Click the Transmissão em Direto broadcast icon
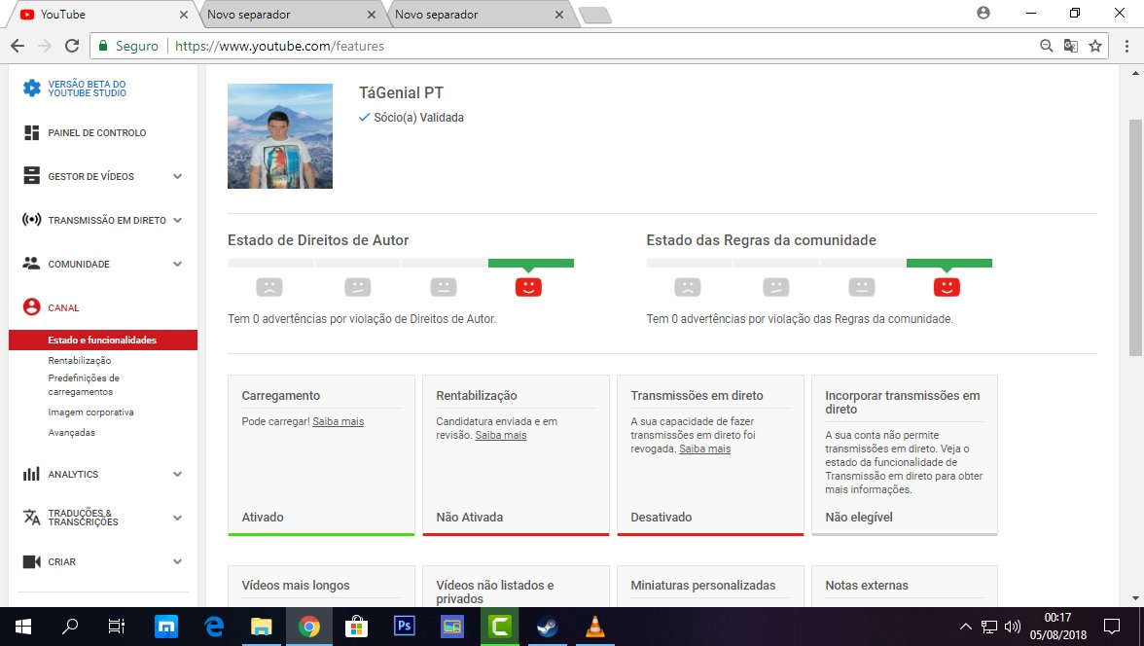 (31, 220)
